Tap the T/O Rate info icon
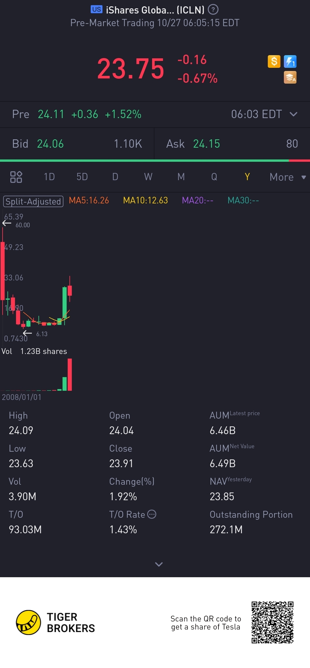This screenshot has width=310, height=668. tap(152, 514)
